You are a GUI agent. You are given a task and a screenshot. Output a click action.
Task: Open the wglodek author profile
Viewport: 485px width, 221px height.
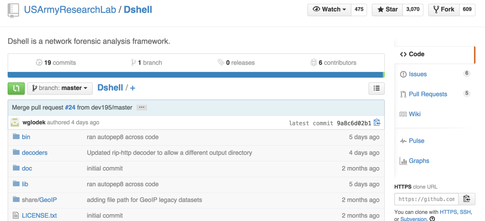coord(34,122)
